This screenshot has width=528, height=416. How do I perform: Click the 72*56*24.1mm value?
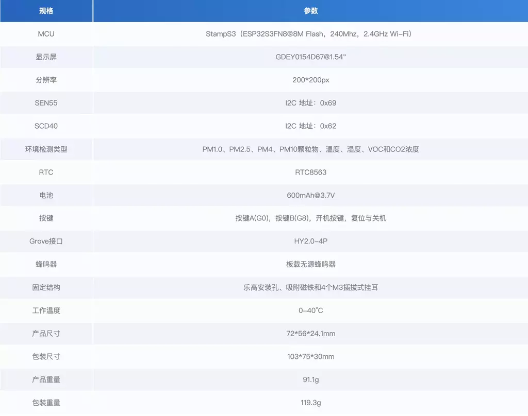(310, 334)
